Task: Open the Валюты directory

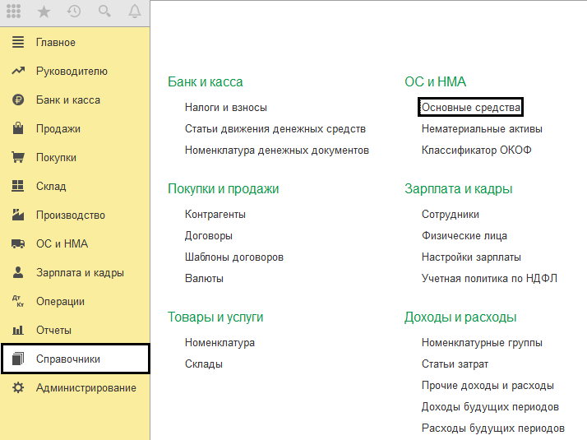Action: [204, 279]
